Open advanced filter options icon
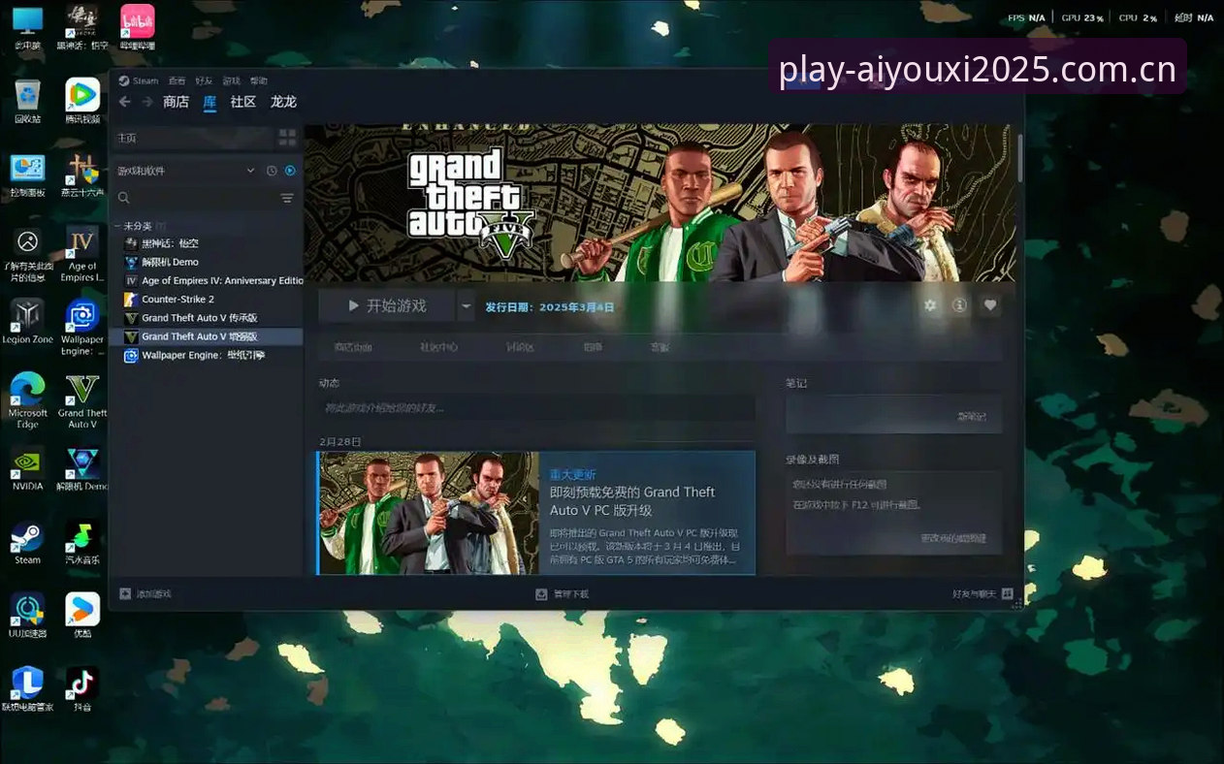Screen dimensions: 1224x764 287,198
